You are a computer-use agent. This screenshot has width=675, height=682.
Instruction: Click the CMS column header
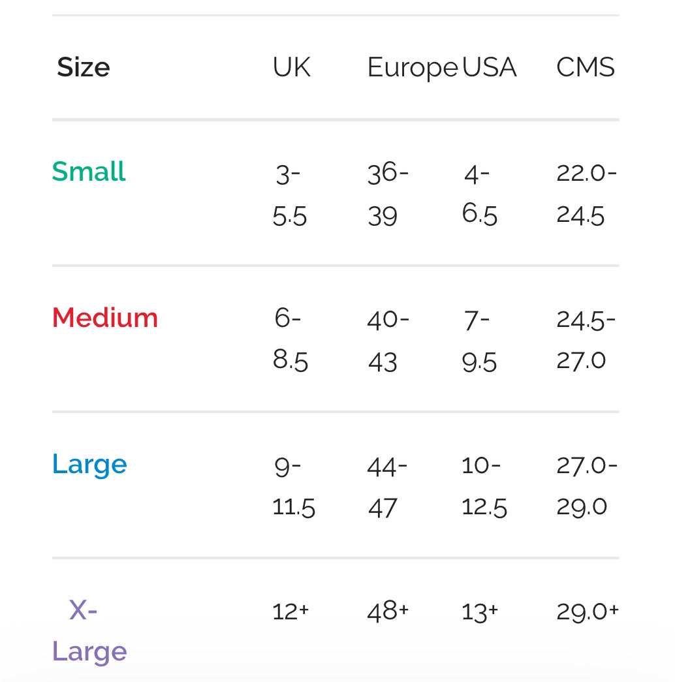click(586, 67)
